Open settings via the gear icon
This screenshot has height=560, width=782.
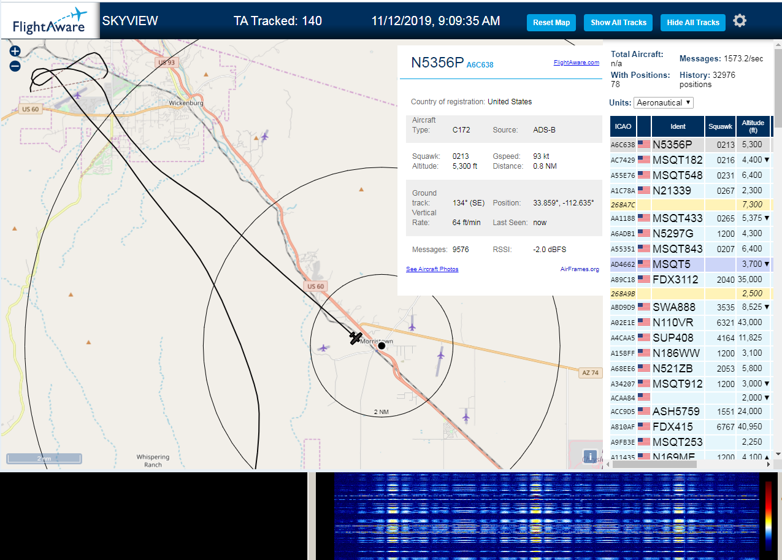coord(740,21)
